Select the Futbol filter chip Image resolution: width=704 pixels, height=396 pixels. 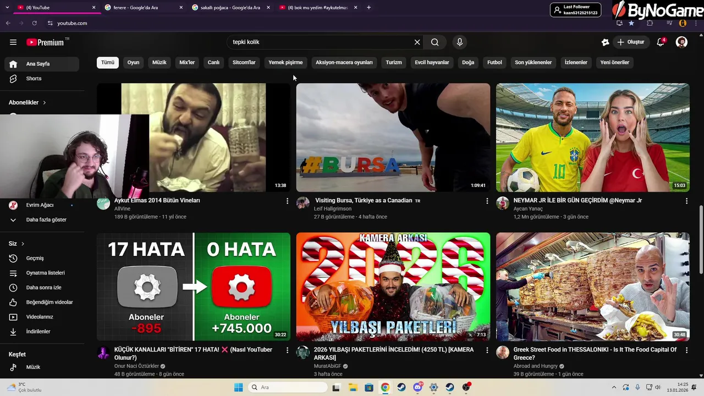click(494, 62)
